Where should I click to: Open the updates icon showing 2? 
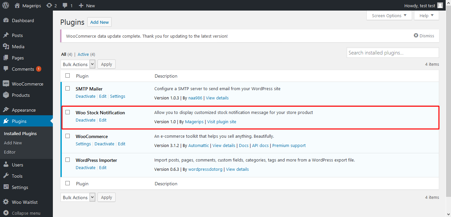pos(49,5)
